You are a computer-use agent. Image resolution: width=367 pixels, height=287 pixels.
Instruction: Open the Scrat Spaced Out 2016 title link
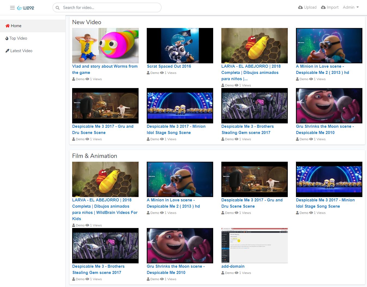click(x=169, y=66)
